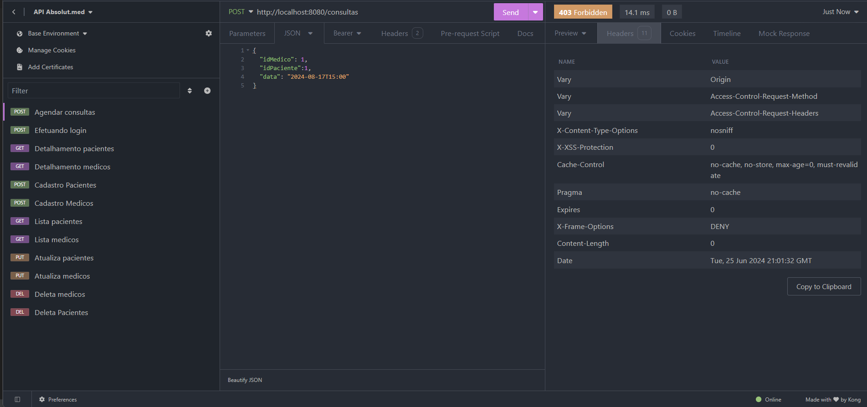Click the Preferences gear icon
Screen dimensions: 867x407
42,399
